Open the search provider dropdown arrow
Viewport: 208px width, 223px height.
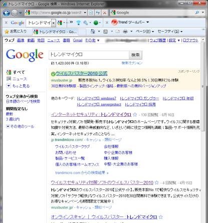coord(203,13)
